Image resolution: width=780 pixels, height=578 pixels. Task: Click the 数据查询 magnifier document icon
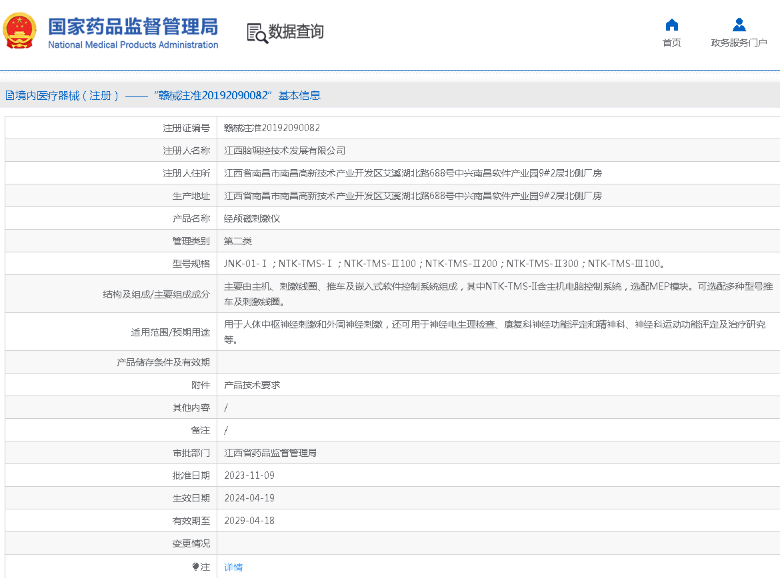(x=257, y=33)
